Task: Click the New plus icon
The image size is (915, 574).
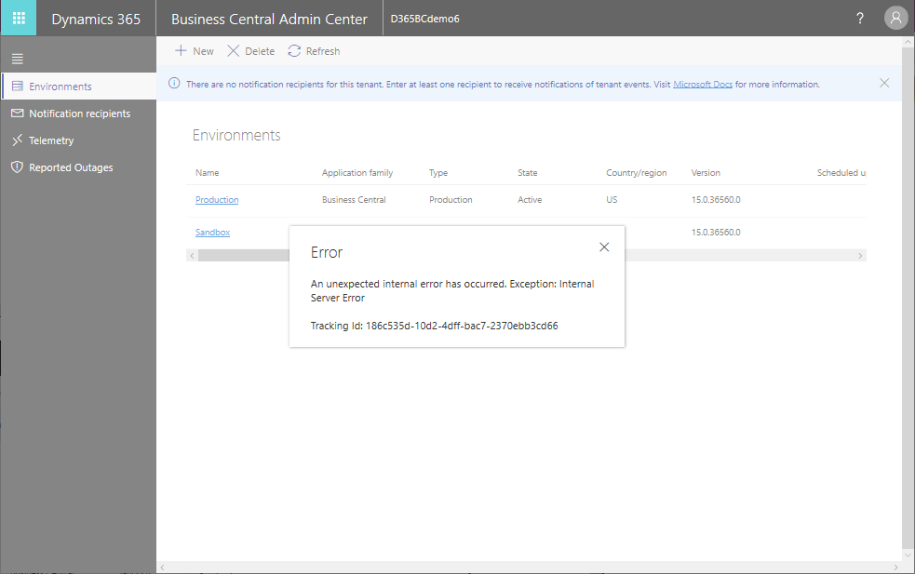Action: pyautogui.click(x=181, y=51)
